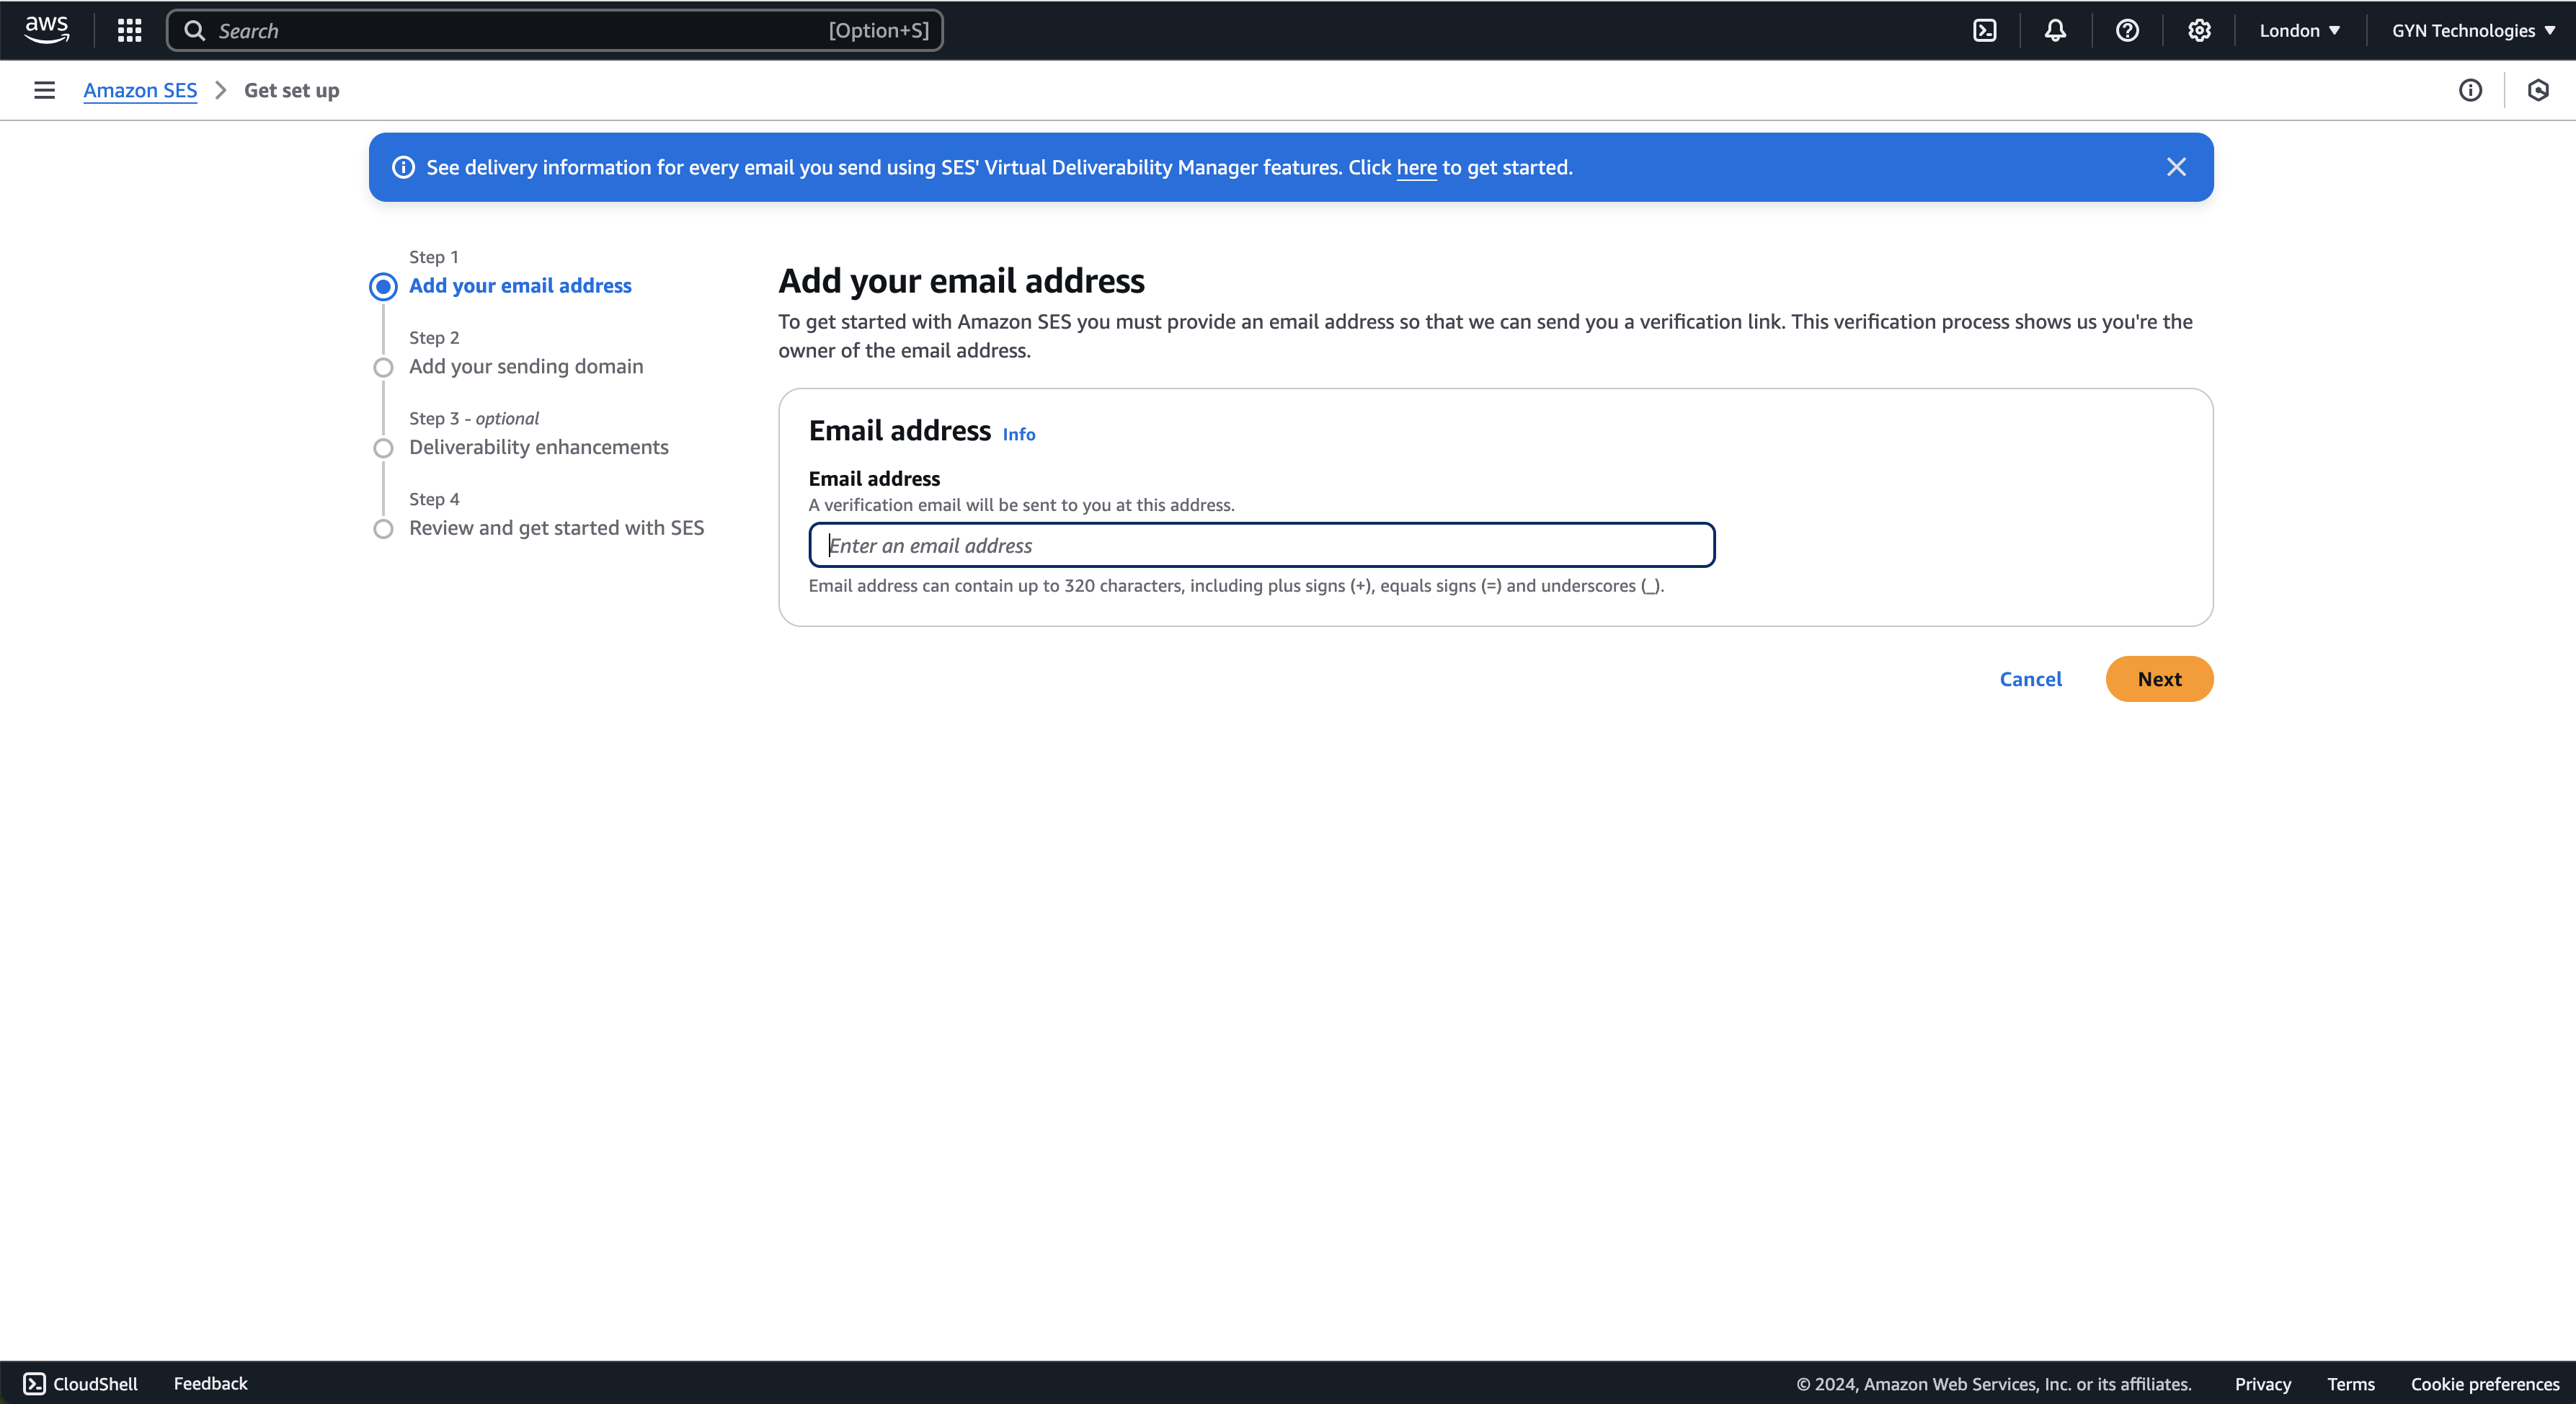View notifications via the bell icon

coord(2055,30)
